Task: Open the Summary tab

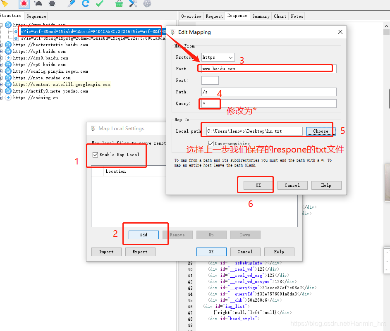Action: 261,16
